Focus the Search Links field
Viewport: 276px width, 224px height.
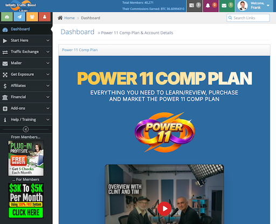tap(248, 18)
